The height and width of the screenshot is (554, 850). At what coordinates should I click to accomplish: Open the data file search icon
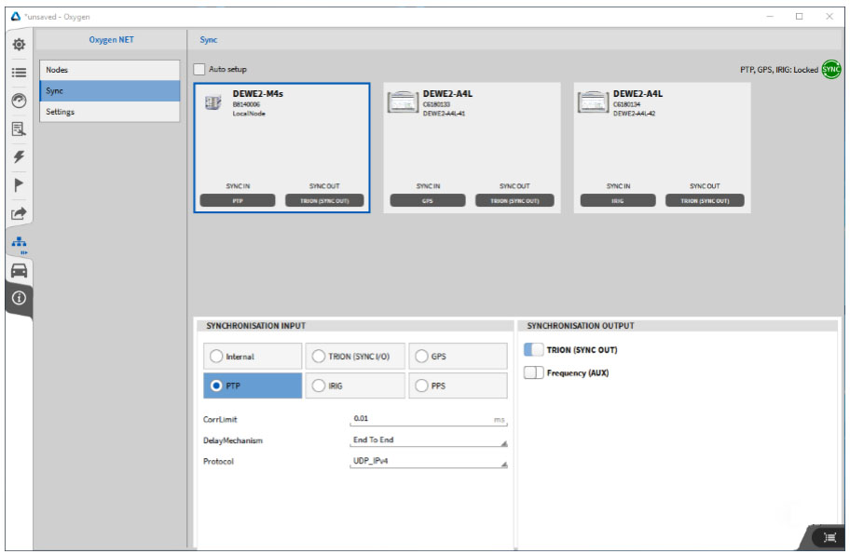pyautogui.click(x=19, y=129)
